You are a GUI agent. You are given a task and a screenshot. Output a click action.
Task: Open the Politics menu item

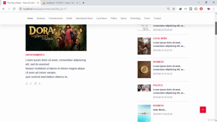pos(114,18)
